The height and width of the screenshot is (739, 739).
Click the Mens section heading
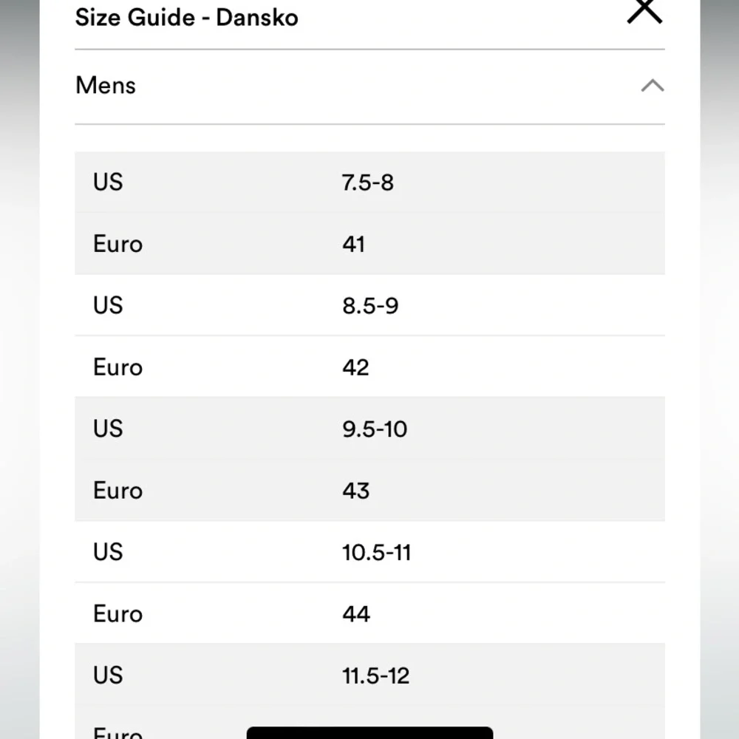pos(106,86)
